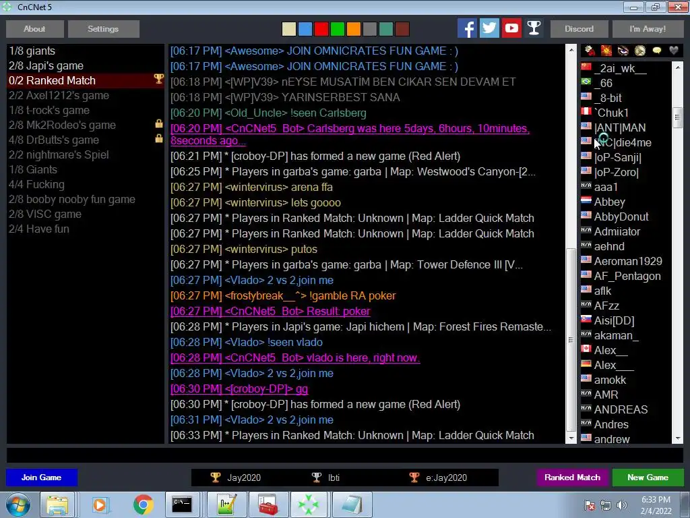
Task: Open the About window
Action: click(35, 28)
